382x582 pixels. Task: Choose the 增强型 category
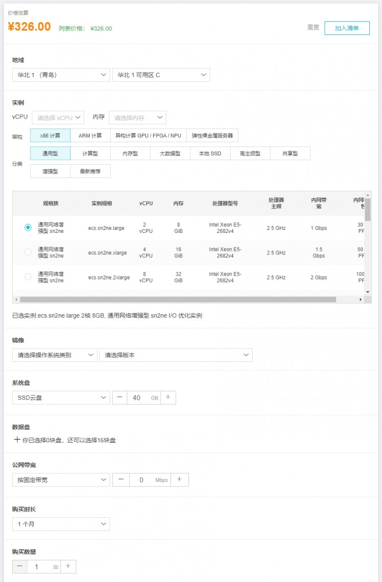pos(50,171)
